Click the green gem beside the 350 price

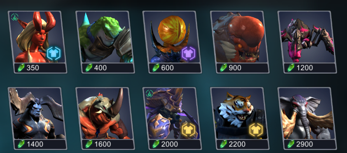21,68
